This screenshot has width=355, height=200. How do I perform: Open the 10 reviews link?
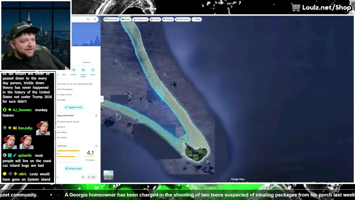pos(90,160)
